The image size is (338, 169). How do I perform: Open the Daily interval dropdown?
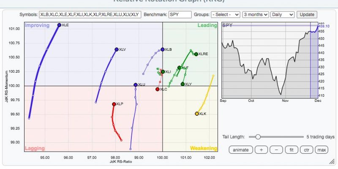coord(282,15)
